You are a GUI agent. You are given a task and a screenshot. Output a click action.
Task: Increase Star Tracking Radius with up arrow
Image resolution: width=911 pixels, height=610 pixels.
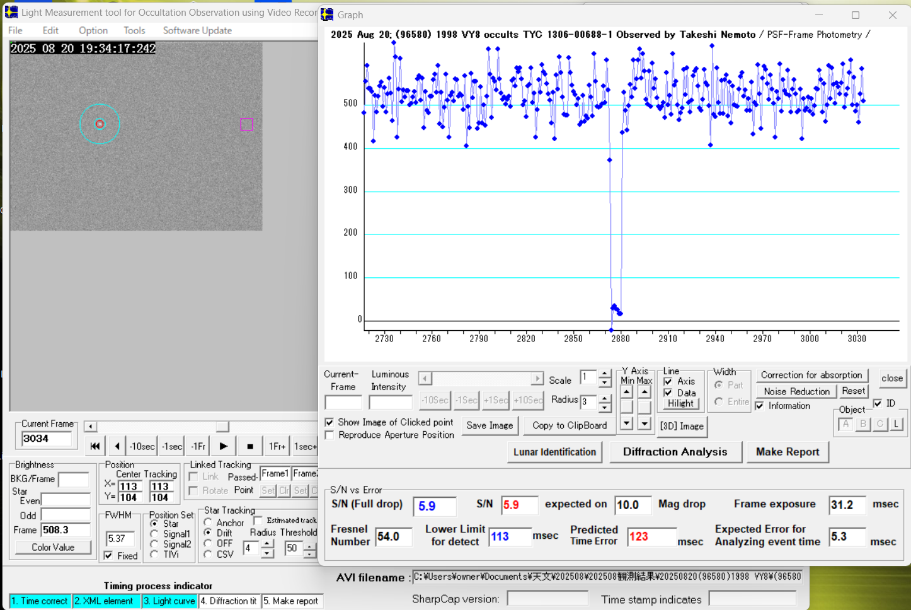tap(267, 543)
